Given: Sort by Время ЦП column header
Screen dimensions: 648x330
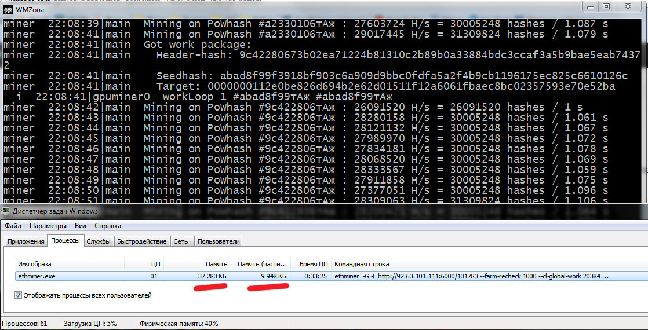Looking at the screenshot, I should (x=314, y=264).
